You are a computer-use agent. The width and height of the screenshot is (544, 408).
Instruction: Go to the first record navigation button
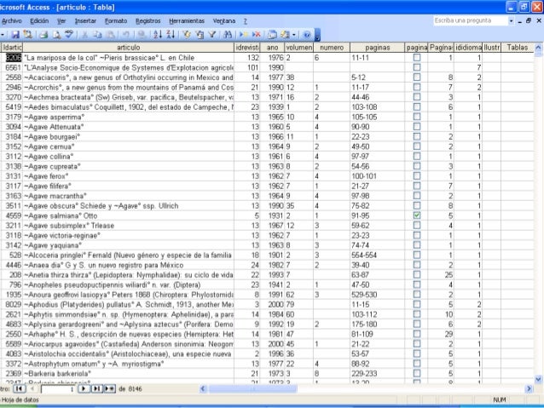point(17,388)
